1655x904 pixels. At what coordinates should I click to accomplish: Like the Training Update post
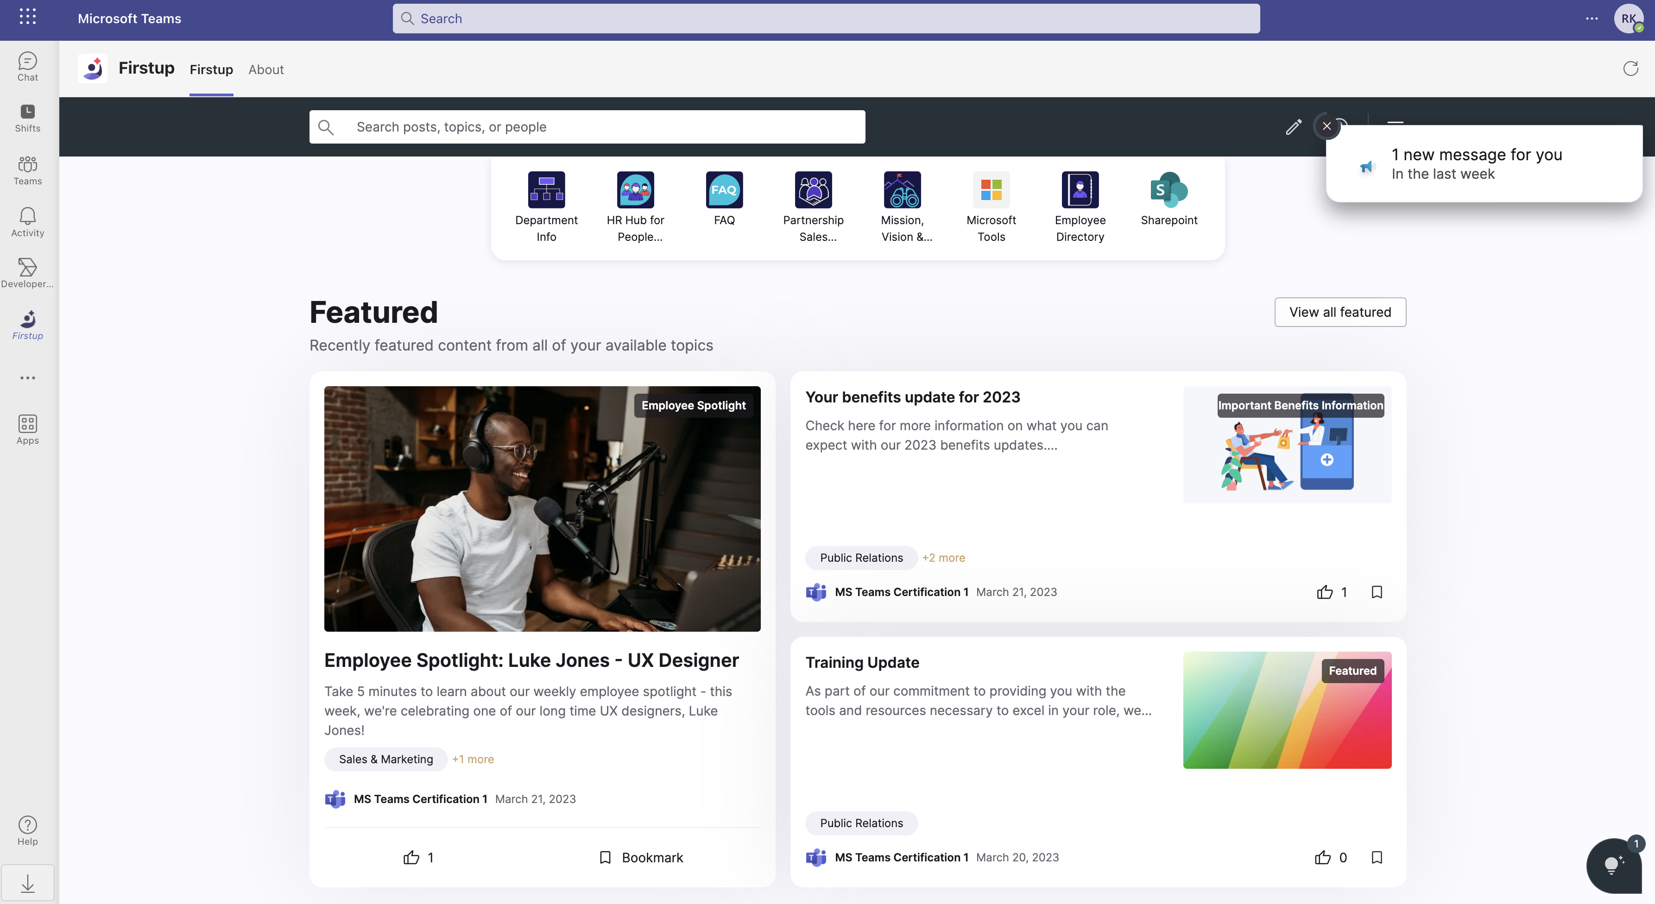(x=1330, y=857)
